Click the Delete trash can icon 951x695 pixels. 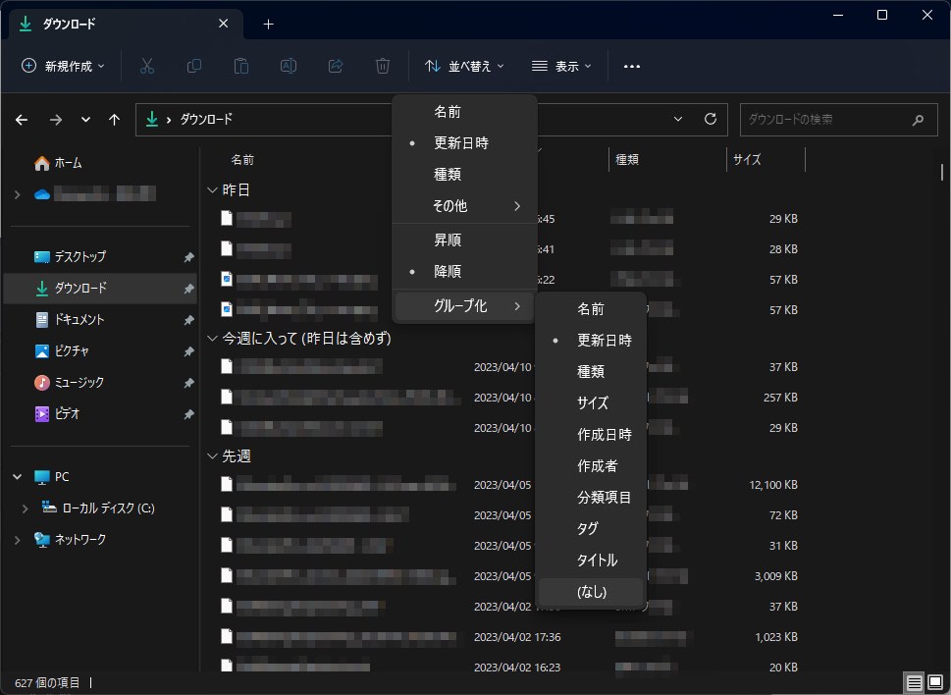click(x=383, y=66)
